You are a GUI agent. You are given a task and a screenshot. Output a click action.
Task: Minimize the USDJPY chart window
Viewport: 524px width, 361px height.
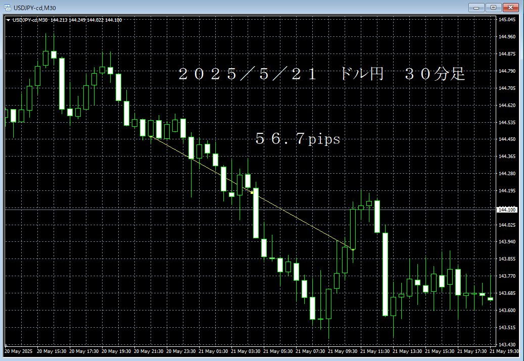click(x=475, y=7)
